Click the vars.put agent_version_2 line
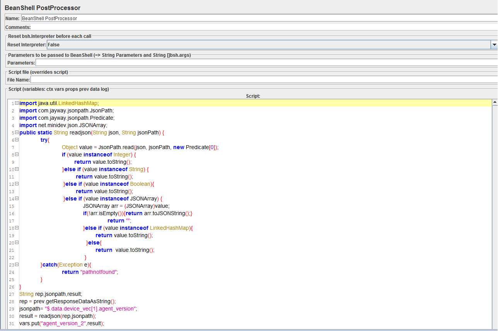The height and width of the screenshot is (331, 498). [x=62, y=324]
